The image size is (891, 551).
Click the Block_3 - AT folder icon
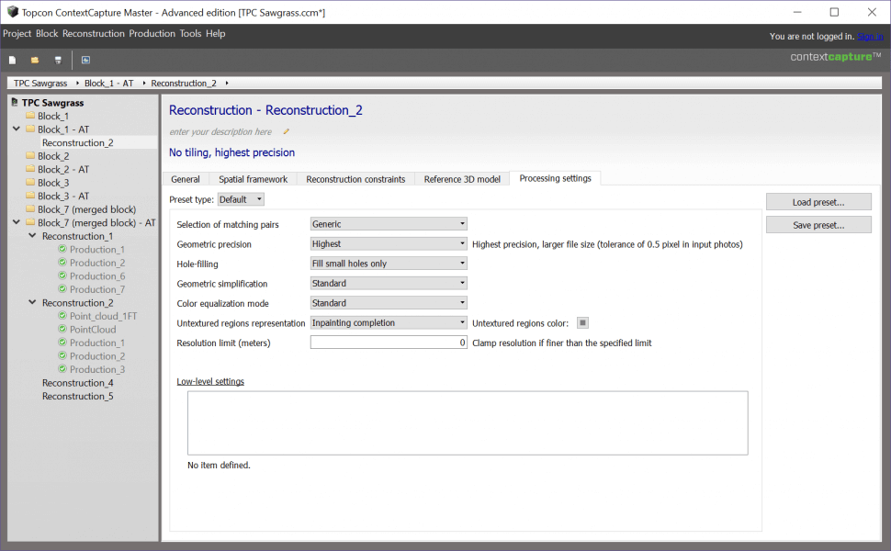pos(30,196)
